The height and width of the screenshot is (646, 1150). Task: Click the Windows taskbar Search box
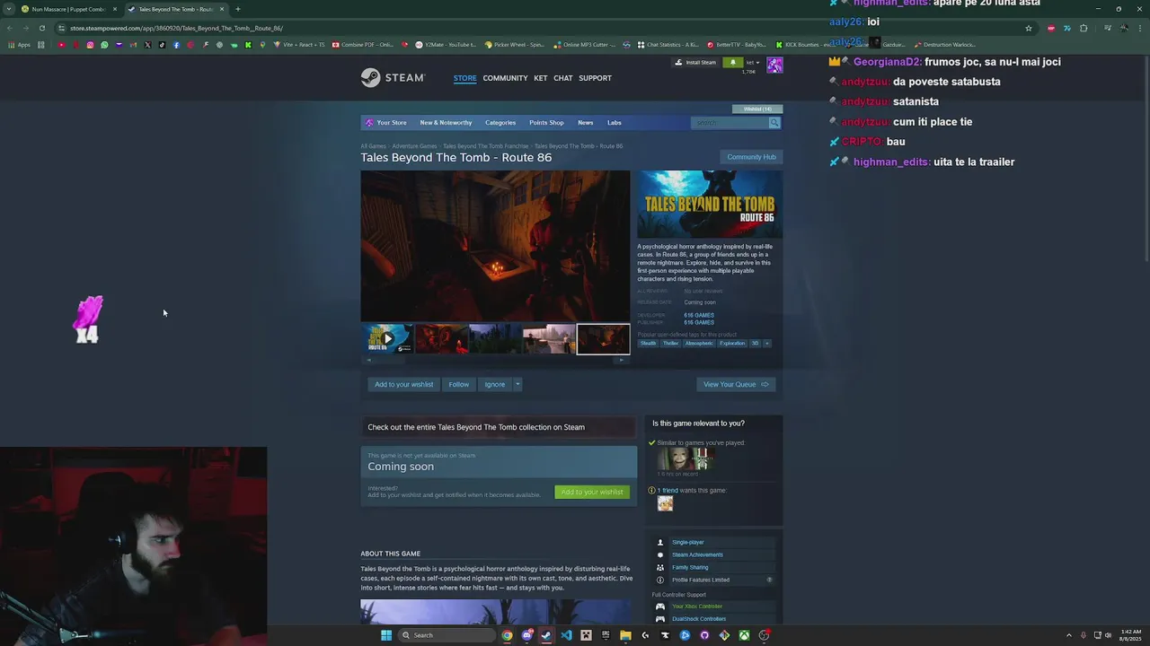click(x=447, y=635)
